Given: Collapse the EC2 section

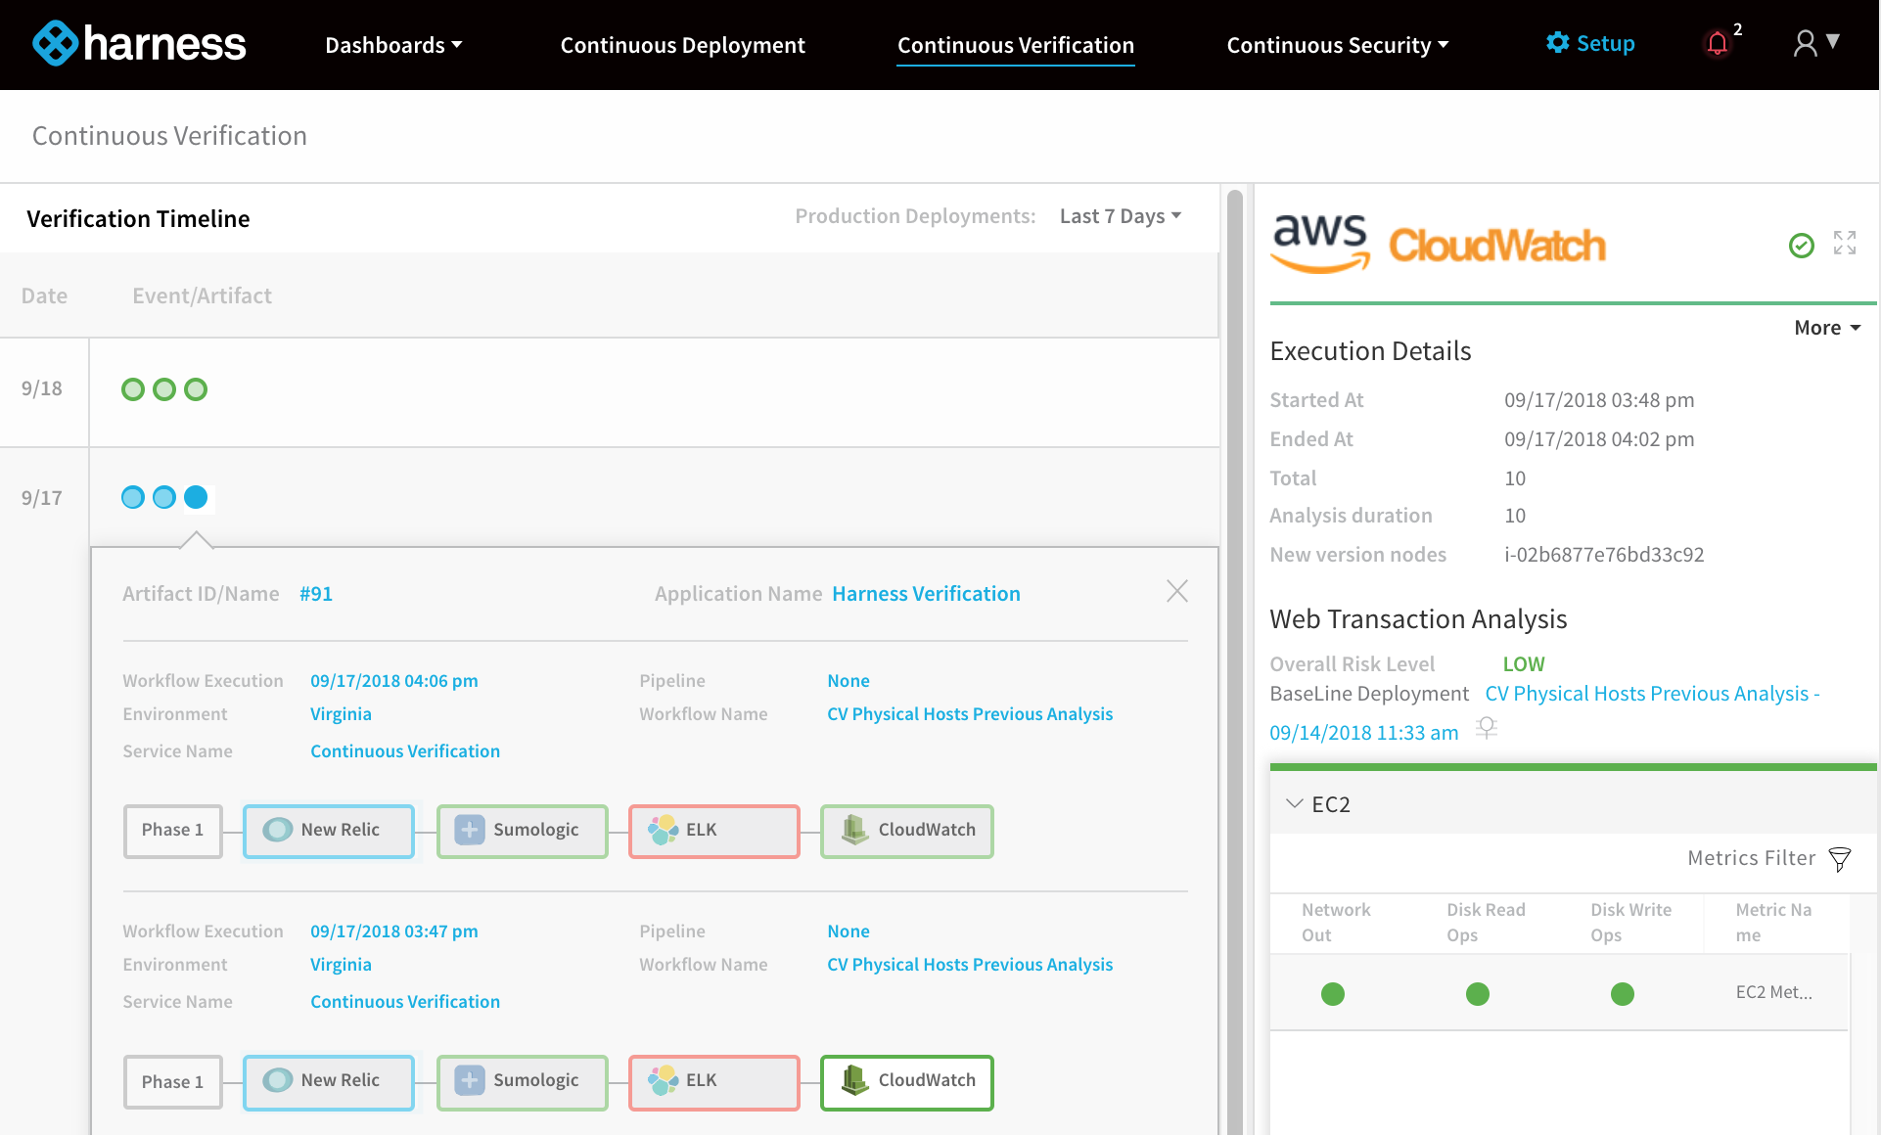Looking at the screenshot, I should click(1295, 804).
